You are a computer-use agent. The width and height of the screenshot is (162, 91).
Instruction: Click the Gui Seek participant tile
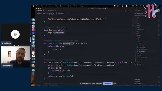click(x=15, y=34)
